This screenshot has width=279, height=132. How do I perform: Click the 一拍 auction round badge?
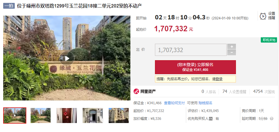click(x=9, y=6)
